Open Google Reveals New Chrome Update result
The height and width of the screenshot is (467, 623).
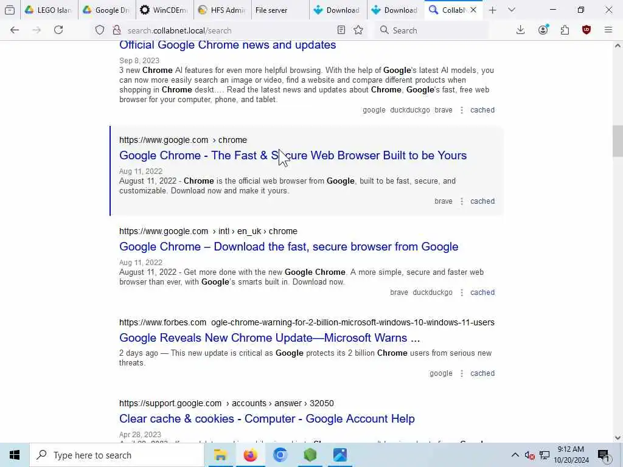[x=270, y=338]
